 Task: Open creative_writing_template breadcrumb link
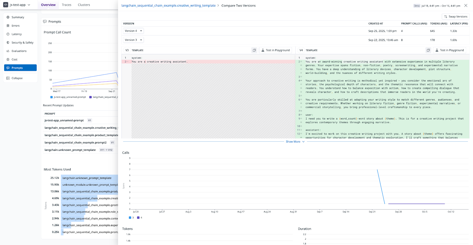[168, 6]
